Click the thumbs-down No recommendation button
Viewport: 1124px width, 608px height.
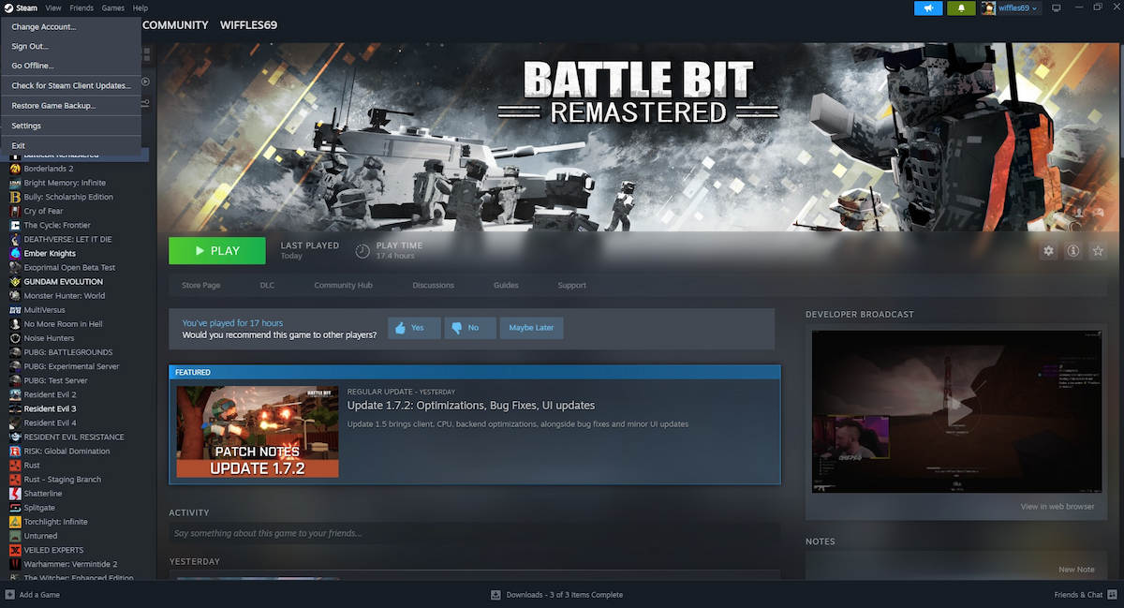469,328
